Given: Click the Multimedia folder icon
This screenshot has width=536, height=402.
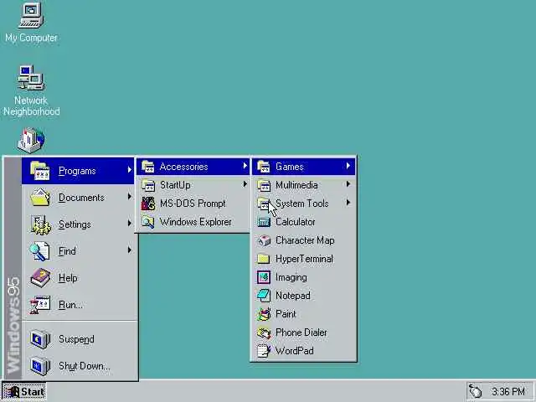Looking at the screenshot, I should tap(264, 185).
